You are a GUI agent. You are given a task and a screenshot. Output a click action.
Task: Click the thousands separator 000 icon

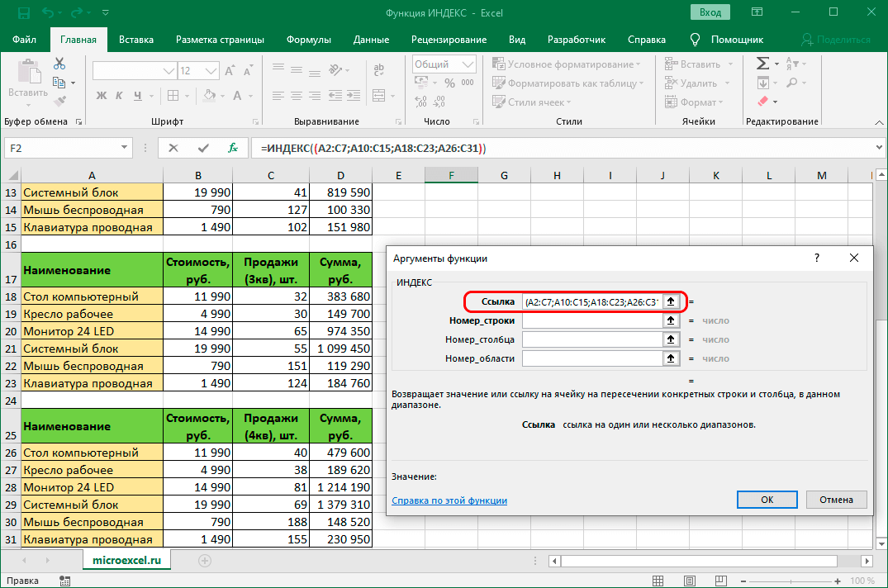(x=468, y=83)
